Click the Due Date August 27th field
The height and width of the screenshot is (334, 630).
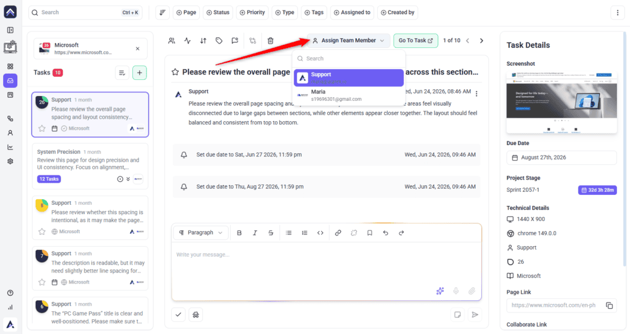(x=561, y=157)
